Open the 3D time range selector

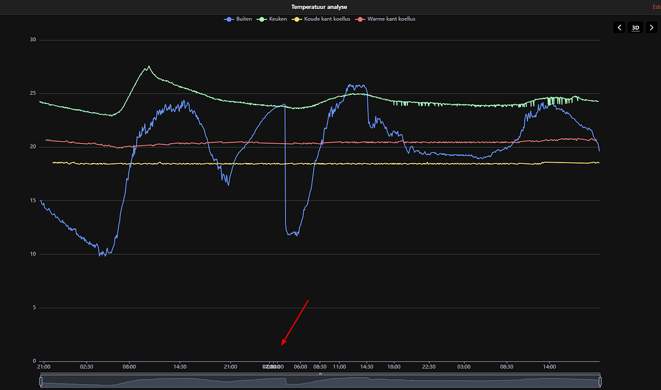[635, 27]
